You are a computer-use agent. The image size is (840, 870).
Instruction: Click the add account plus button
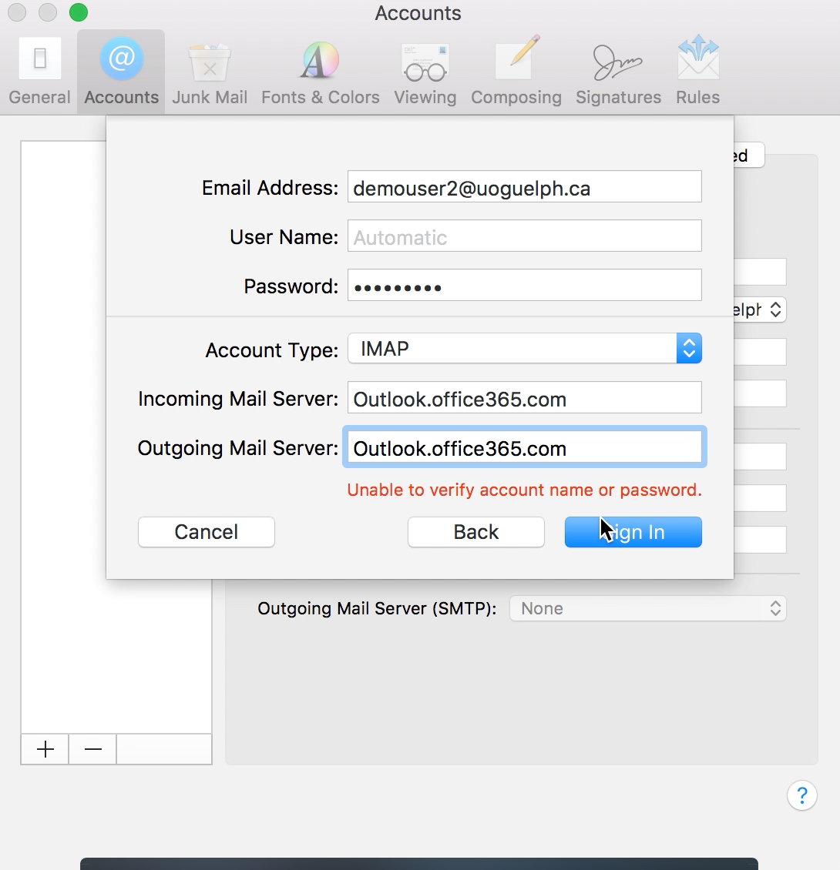(45, 749)
